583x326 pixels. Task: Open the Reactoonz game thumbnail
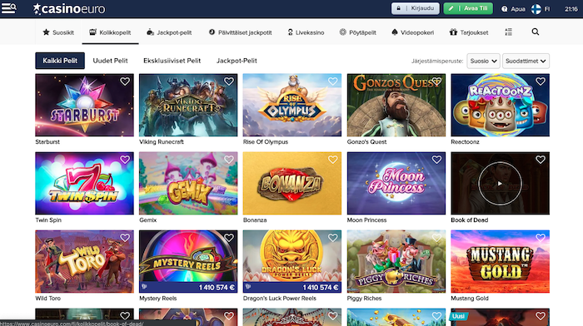pyautogui.click(x=500, y=105)
